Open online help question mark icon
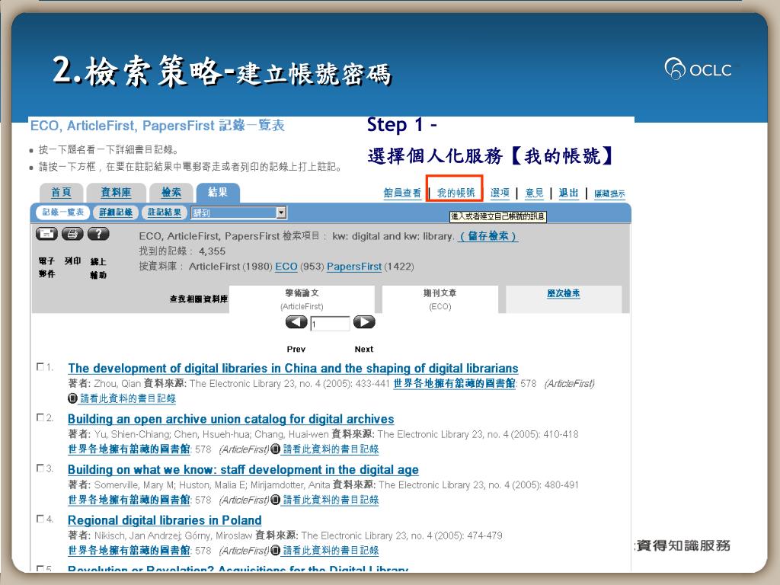This screenshot has width=780, height=585. pos(98,233)
